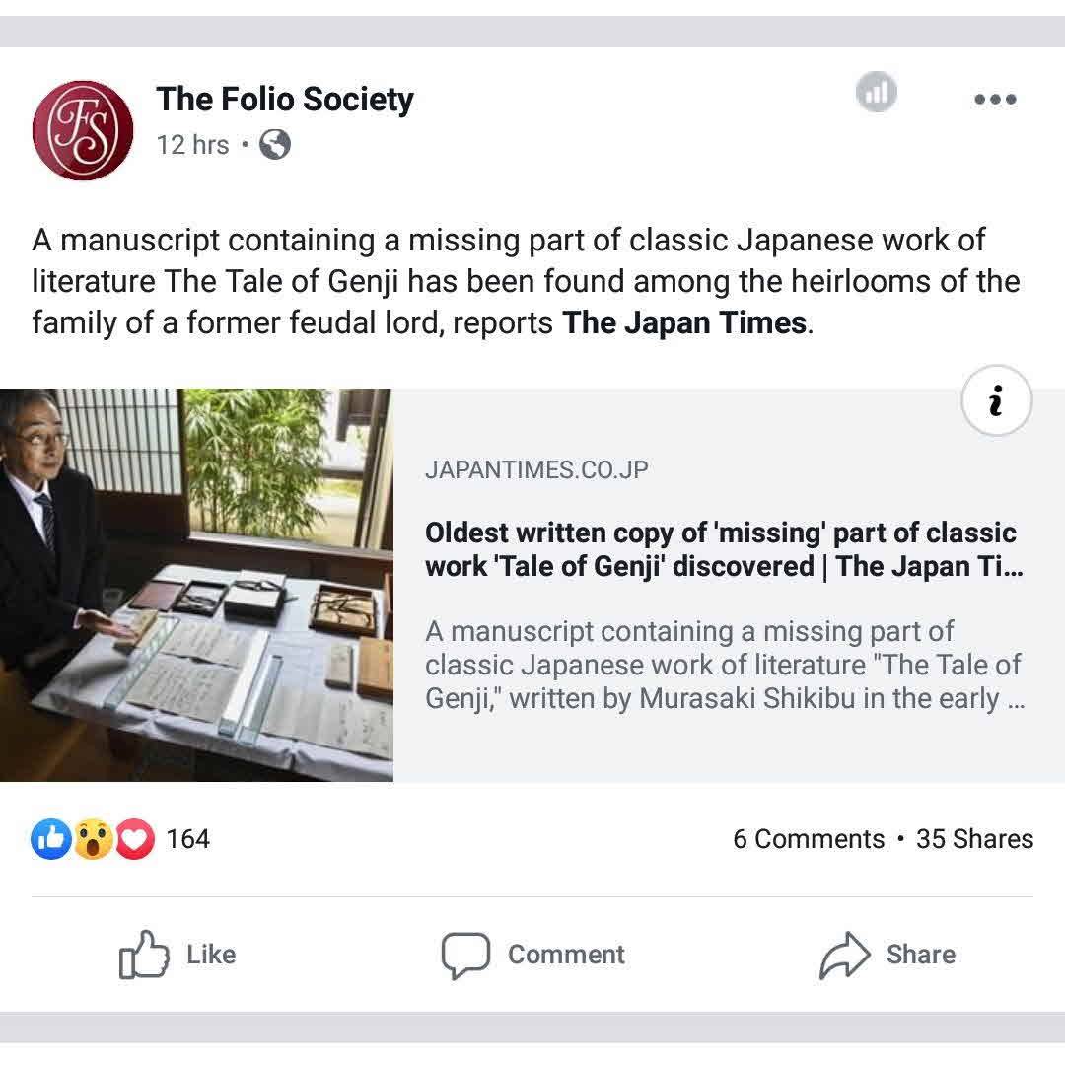Click the red heart Love reaction icon
Image resolution: width=1065 pixels, height=1065 pixels.
pos(135,839)
